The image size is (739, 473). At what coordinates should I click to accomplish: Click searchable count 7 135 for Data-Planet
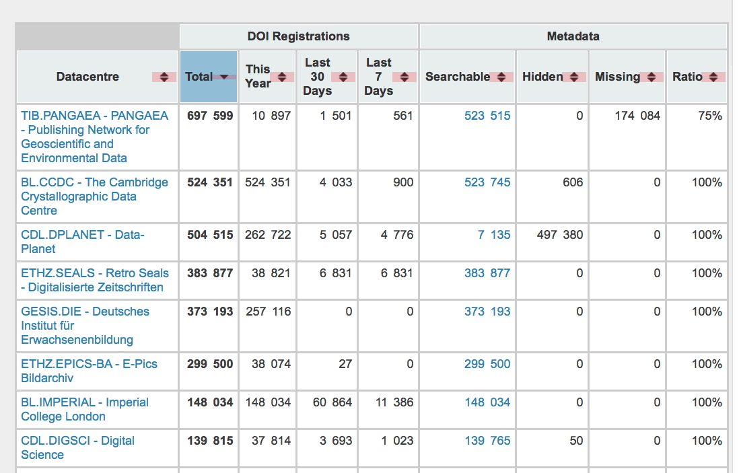click(x=494, y=235)
